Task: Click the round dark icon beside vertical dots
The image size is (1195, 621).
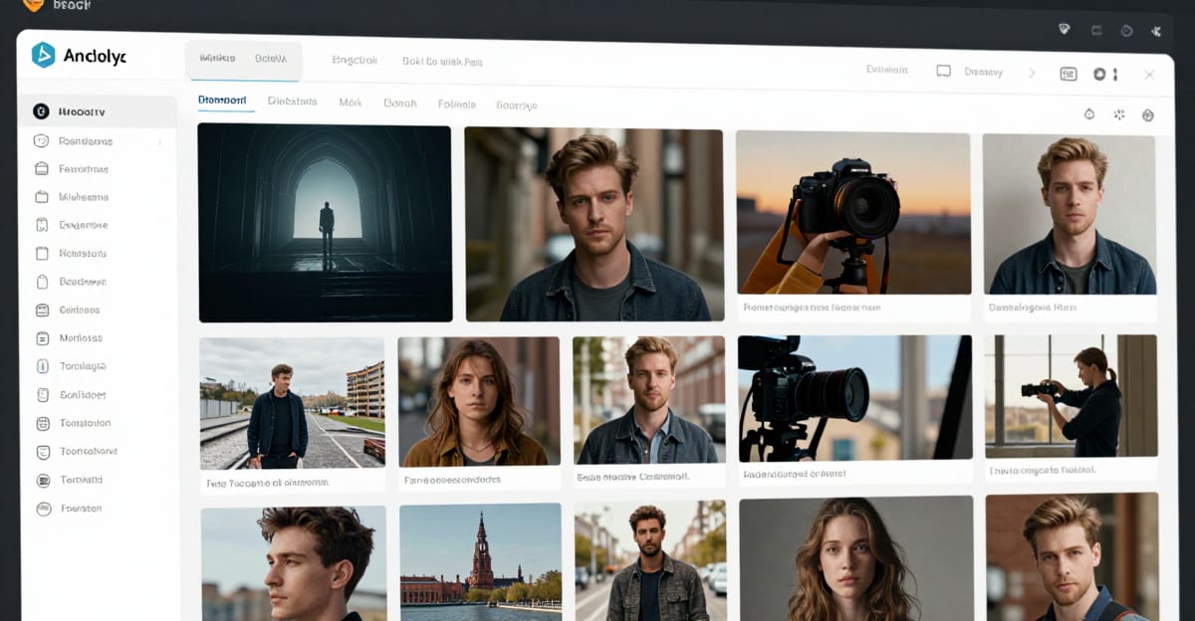Action: (x=1099, y=74)
